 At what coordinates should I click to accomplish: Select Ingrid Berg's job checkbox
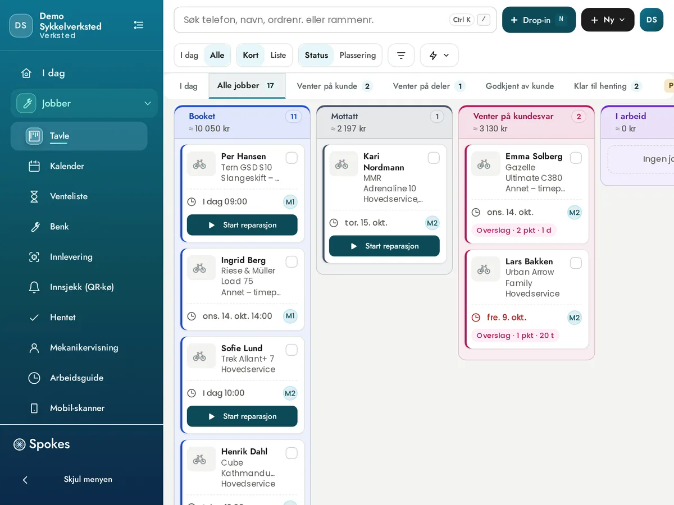tap(292, 262)
